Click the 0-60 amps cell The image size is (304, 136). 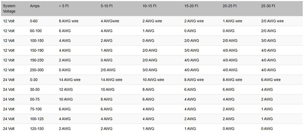(x=34, y=21)
